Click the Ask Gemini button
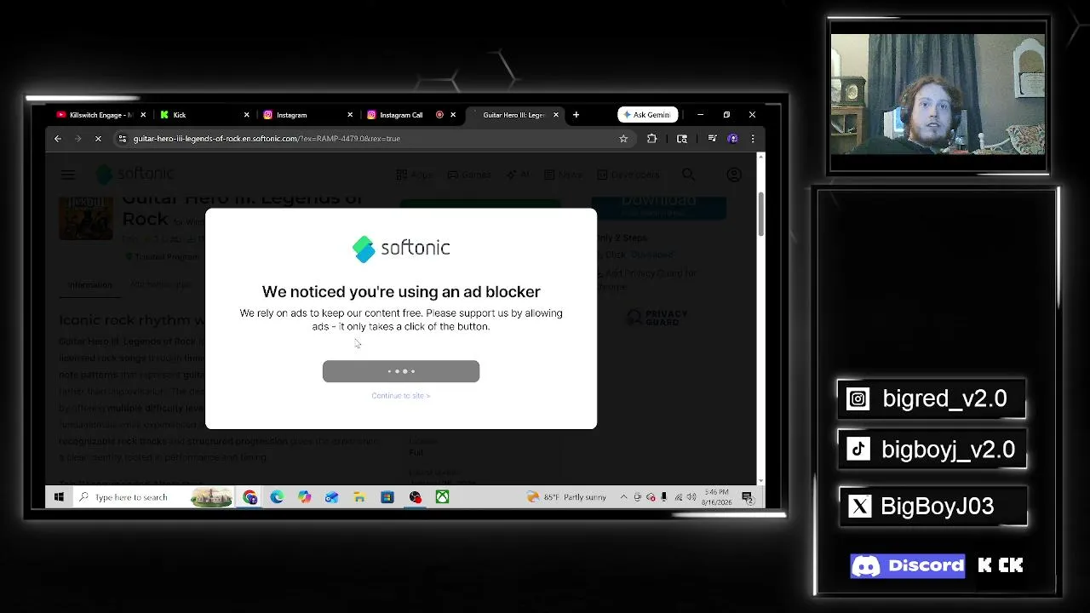The height and width of the screenshot is (613, 1090). 648,115
